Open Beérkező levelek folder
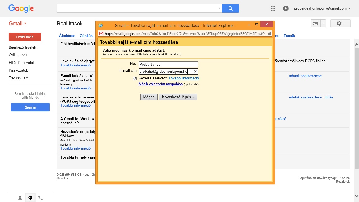359x202 pixels. pos(22,47)
